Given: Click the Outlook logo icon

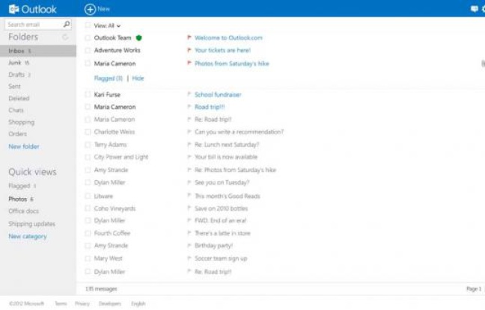Looking at the screenshot, I should pos(14,9).
